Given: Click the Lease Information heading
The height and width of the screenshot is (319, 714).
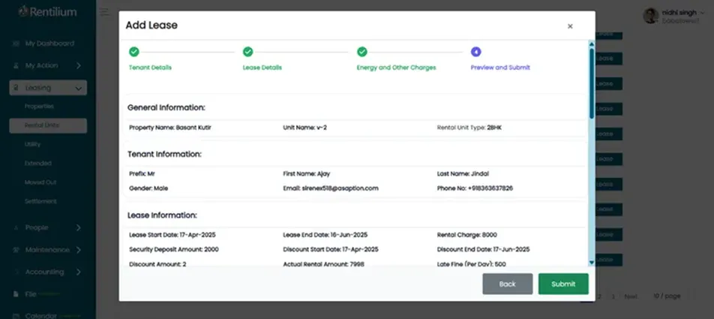Looking at the screenshot, I should pos(162,215).
